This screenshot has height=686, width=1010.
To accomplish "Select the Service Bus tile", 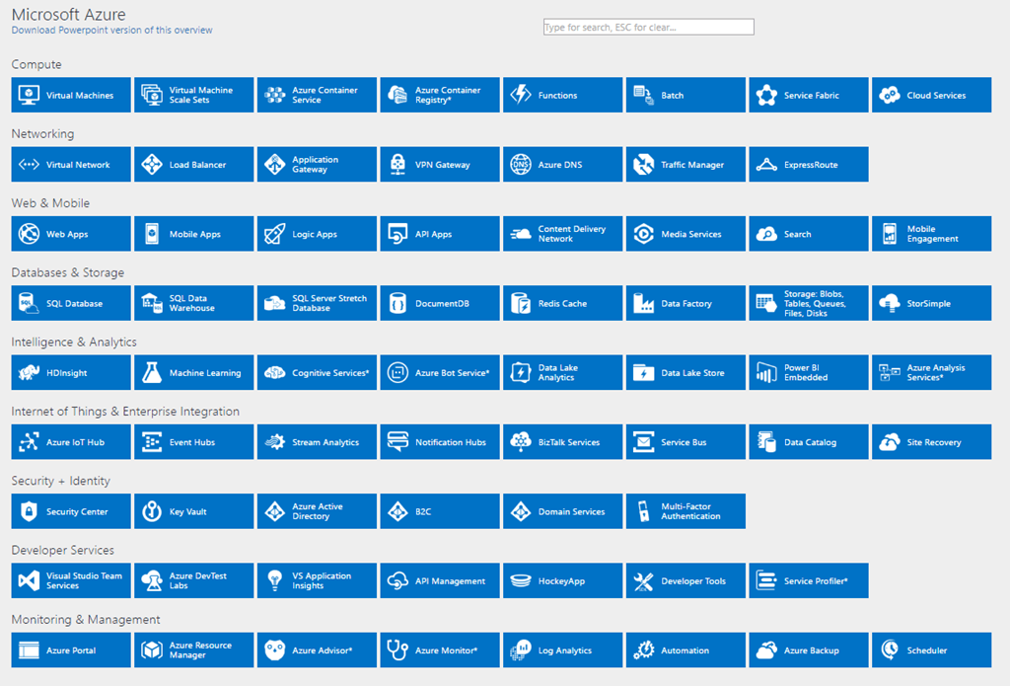I will pyautogui.click(x=686, y=441).
